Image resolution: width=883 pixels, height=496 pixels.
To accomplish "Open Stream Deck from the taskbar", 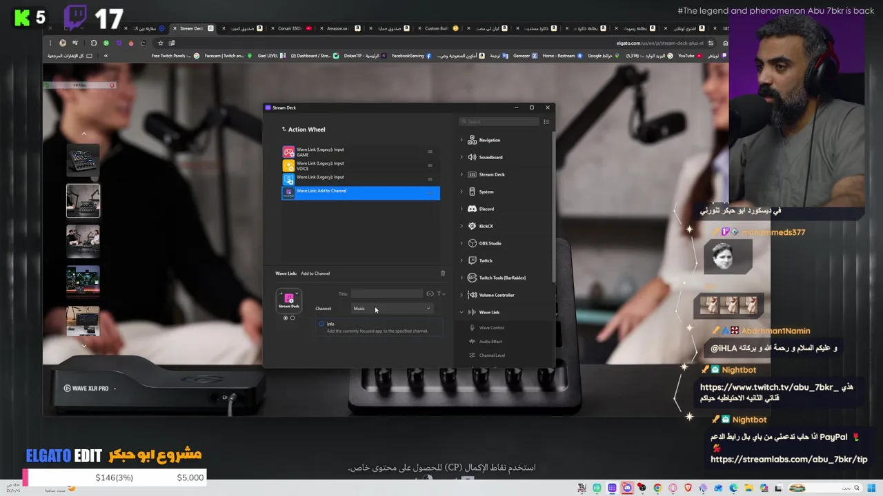I will click(x=612, y=488).
